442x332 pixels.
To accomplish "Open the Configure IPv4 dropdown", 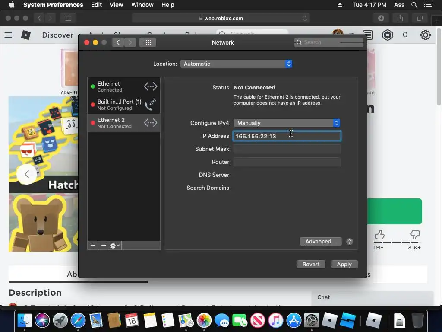I will (x=287, y=123).
